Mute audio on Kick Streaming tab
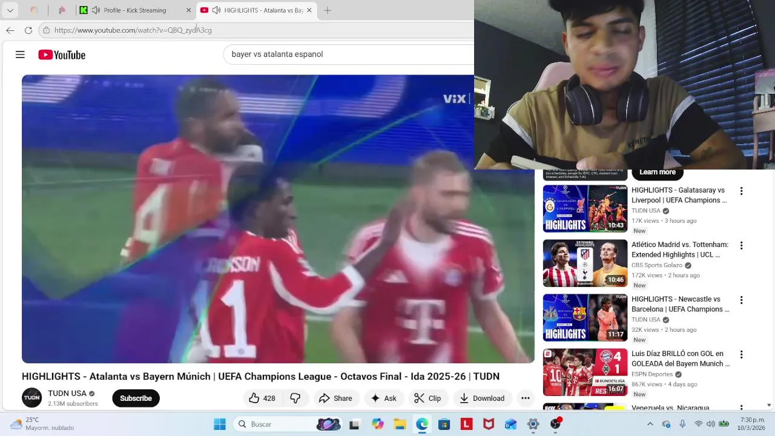The height and width of the screenshot is (436, 775). [x=96, y=10]
